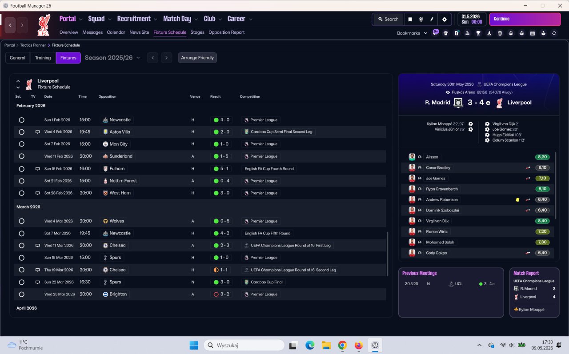This screenshot has width=569, height=354.
Task: Go to the next season arrow button
Action: (x=166, y=58)
